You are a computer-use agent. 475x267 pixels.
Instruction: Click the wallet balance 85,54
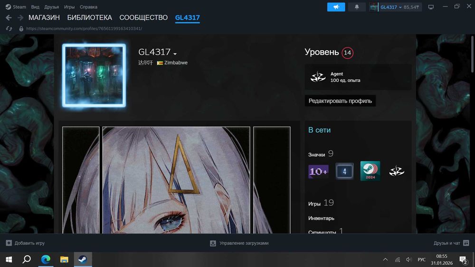[x=411, y=7]
